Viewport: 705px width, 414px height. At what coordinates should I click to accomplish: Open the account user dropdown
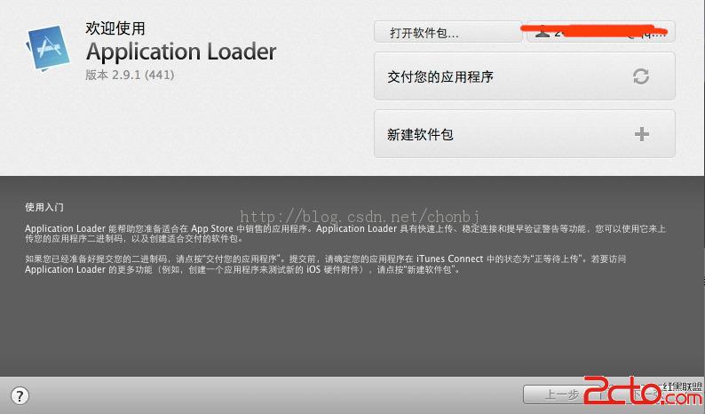(x=601, y=32)
